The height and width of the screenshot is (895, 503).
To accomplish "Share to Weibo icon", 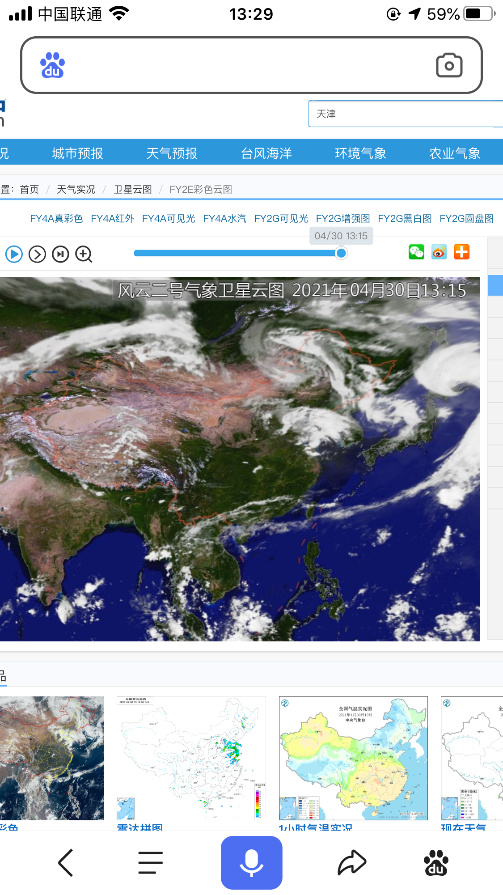I will (x=439, y=252).
